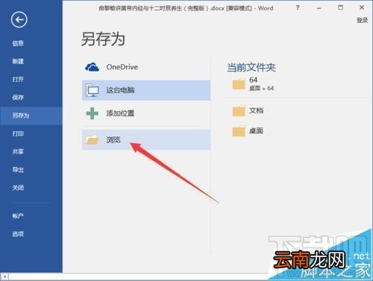
Task: Maximize the Word window
Action: (340, 7)
